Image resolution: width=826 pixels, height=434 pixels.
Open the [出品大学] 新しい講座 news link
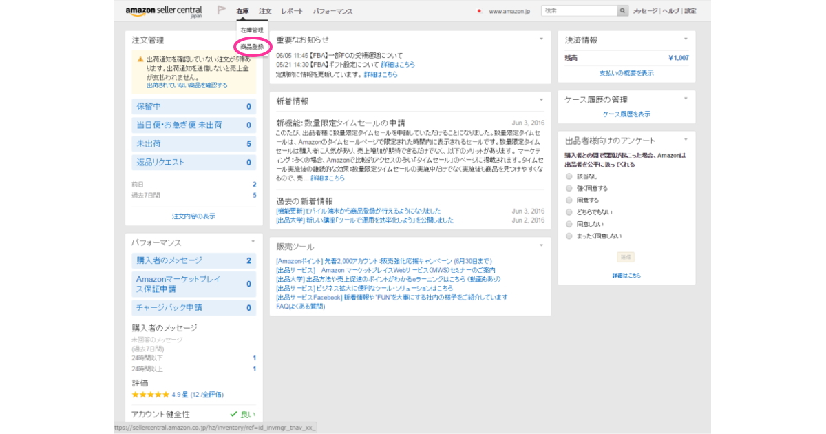(365, 220)
